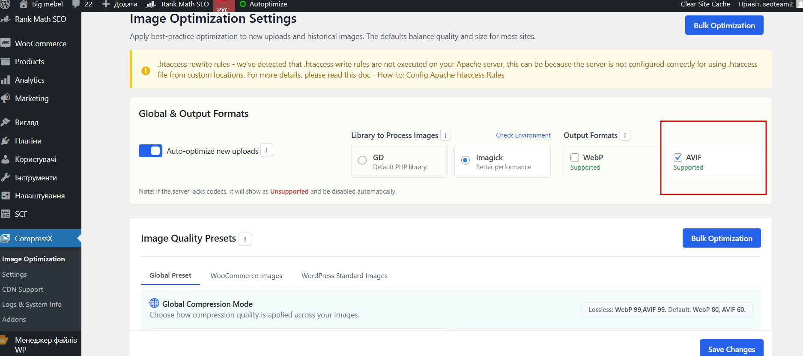Click the WooCommerce icon in sidebar

pyautogui.click(x=6, y=43)
